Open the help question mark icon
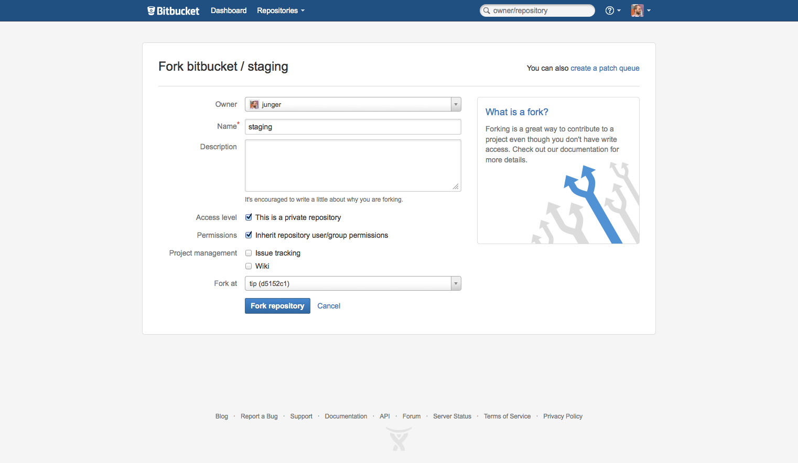The width and height of the screenshot is (798, 463). click(610, 10)
